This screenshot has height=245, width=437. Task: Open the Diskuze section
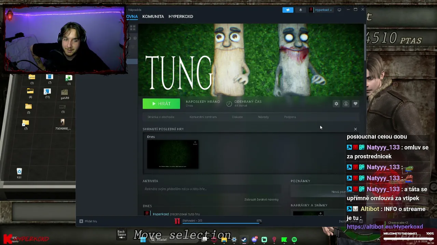pyautogui.click(x=237, y=117)
